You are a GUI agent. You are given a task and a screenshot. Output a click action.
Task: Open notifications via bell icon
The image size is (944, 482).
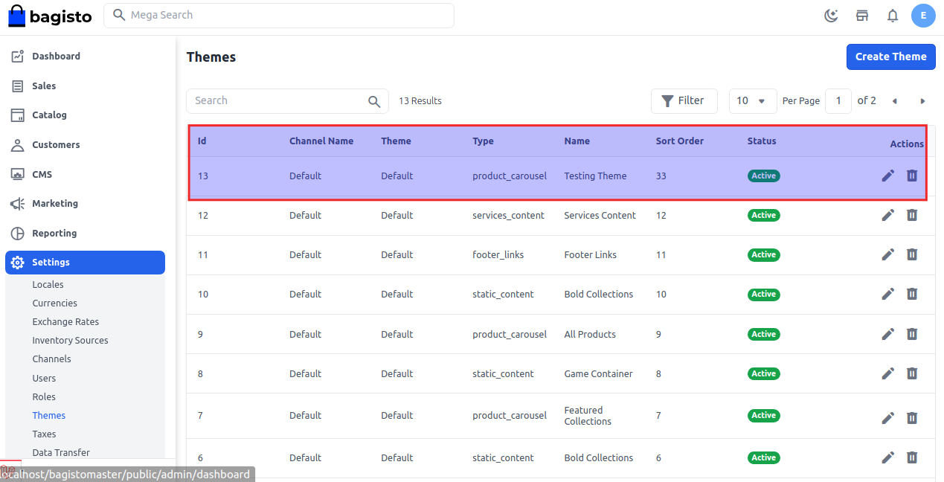892,15
